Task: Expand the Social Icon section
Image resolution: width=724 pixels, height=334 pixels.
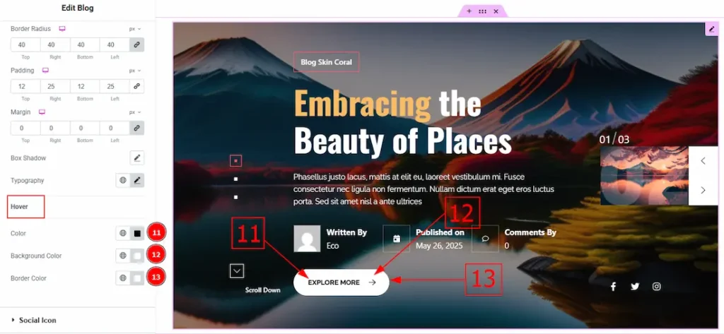Action: (x=38, y=320)
